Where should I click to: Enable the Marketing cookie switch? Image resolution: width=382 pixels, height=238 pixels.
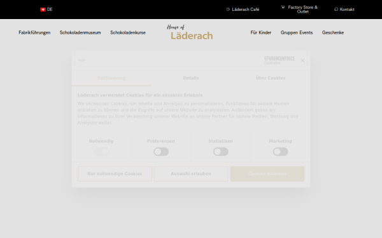(x=280, y=152)
